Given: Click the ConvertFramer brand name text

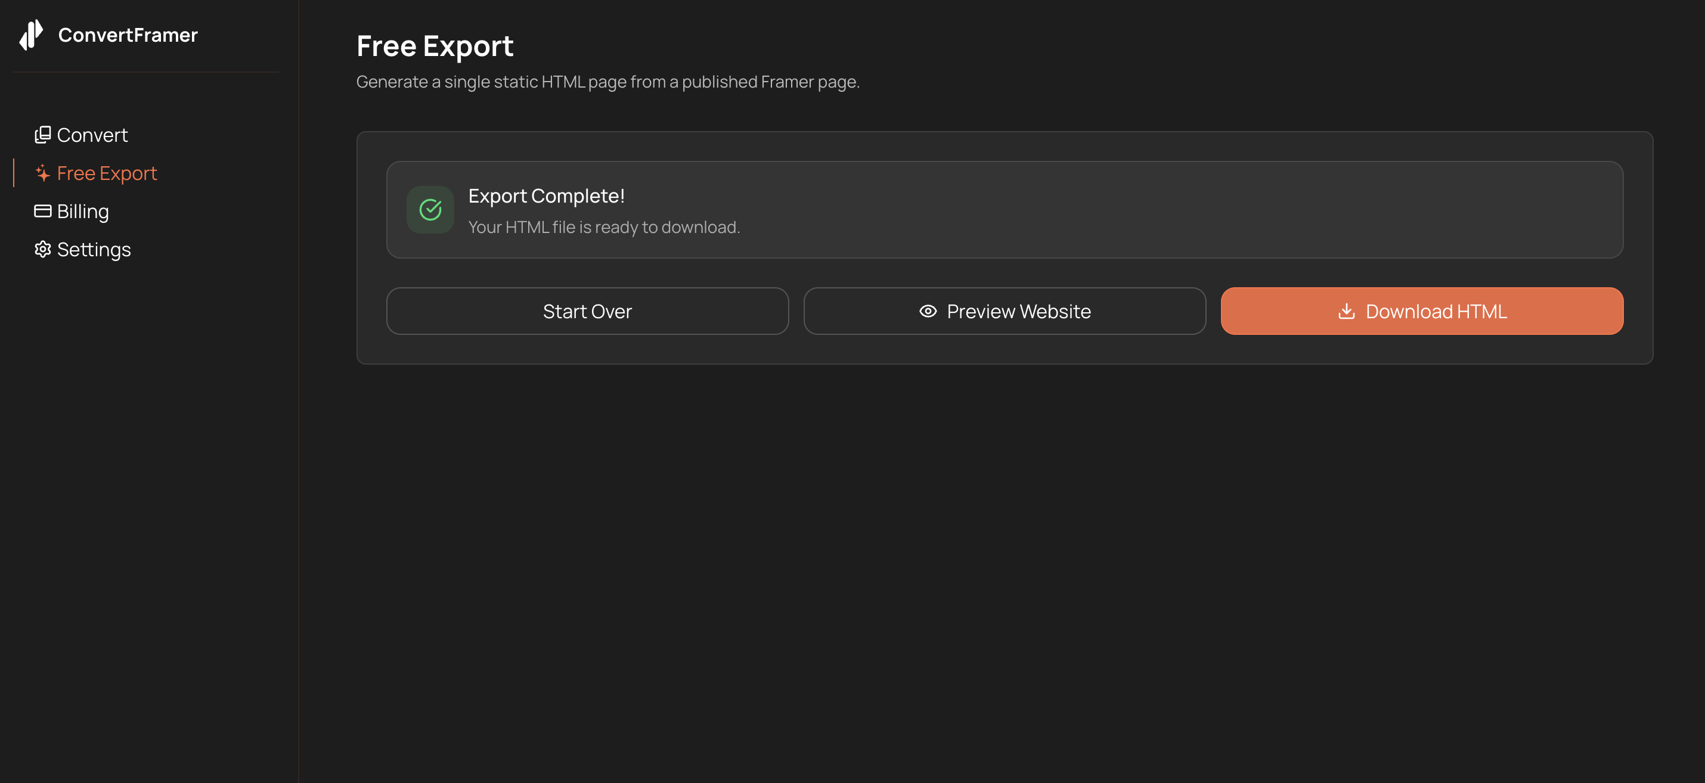Looking at the screenshot, I should (x=128, y=35).
